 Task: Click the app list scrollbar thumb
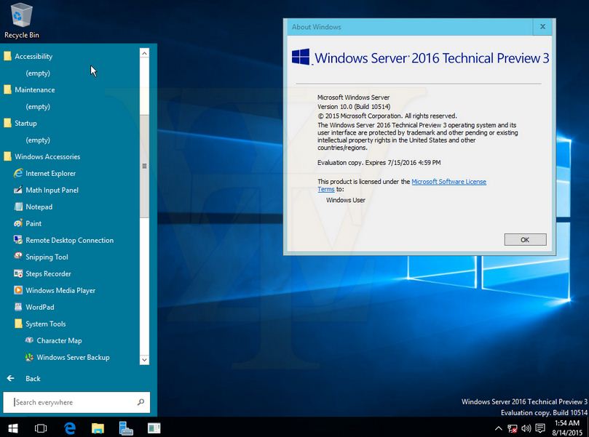pos(144,166)
